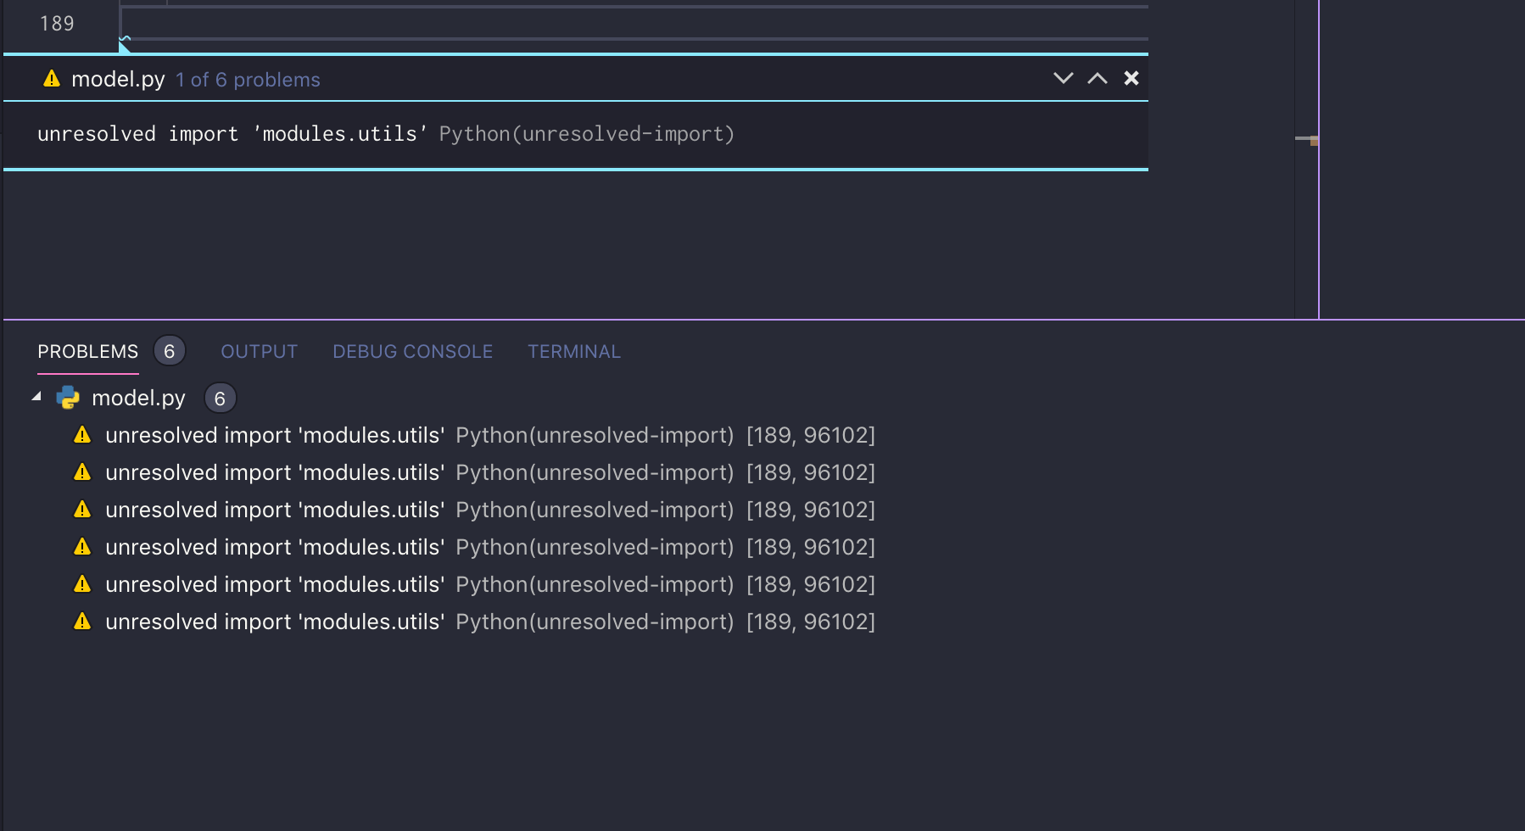Image resolution: width=1525 pixels, height=831 pixels.
Task: Click the problems count badge next to PROBLEMS
Action: tap(169, 350)
